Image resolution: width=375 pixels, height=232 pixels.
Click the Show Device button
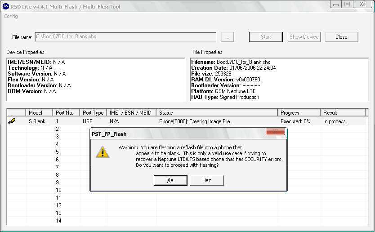(x=304, y=37)
